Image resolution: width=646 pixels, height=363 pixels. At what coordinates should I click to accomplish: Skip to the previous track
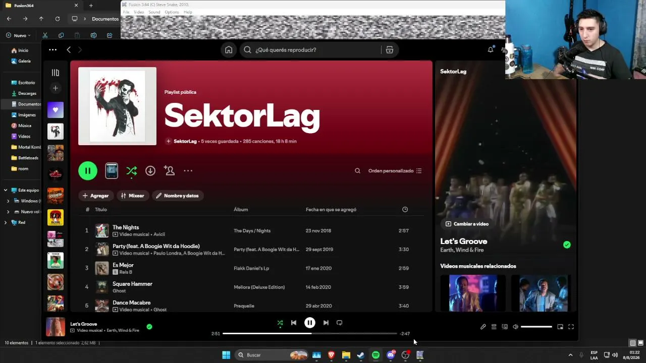pyautogui.click(x=294, y=323)
